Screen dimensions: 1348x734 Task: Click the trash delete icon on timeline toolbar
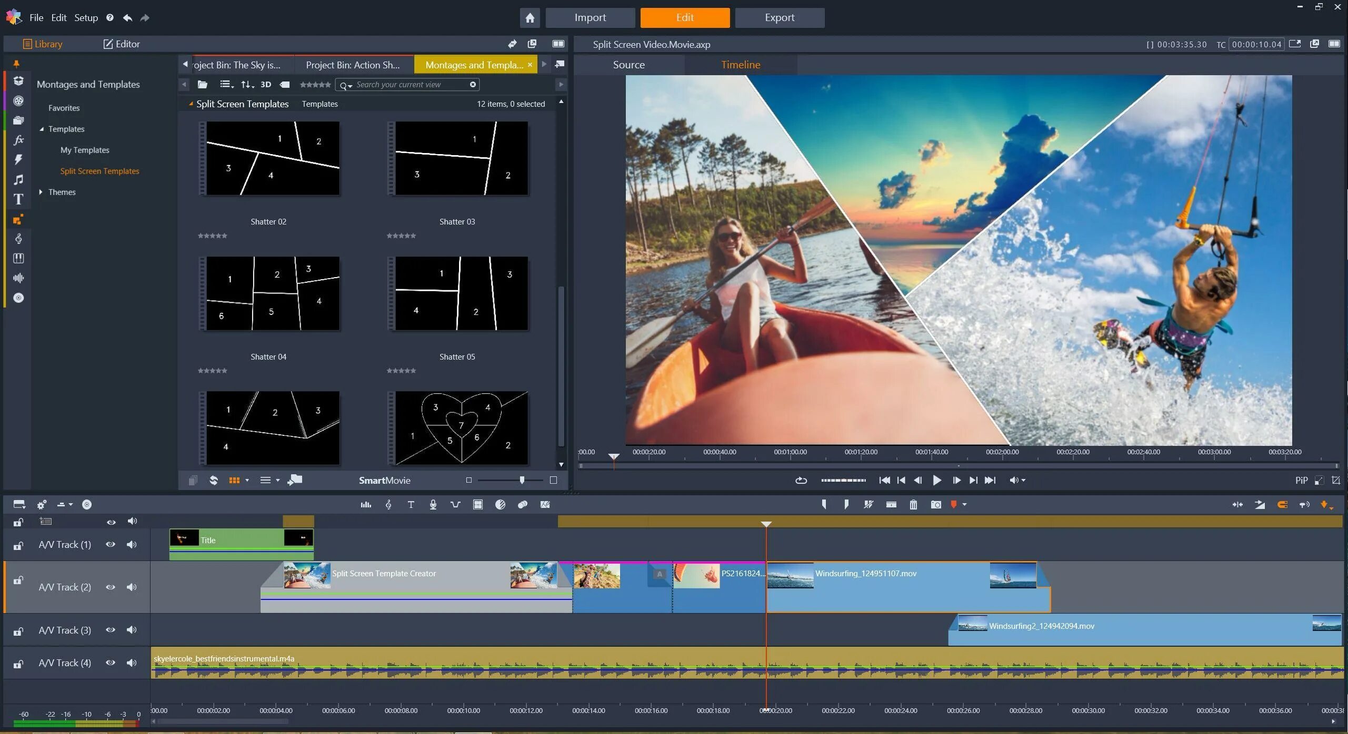click(913, 504)
